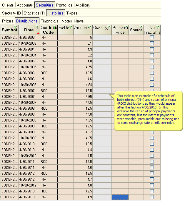Screen dimensions: 185x201
Task: Switch to the Portfolios tab
Action: pyautogui.click(x=64, y=5)
